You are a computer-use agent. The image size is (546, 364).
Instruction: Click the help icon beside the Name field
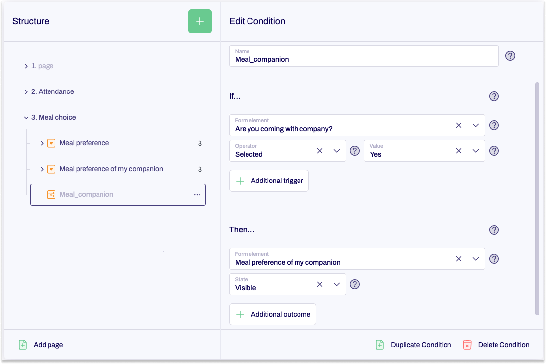(510, 56)
